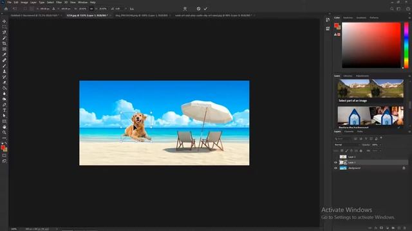Open the Filter menu

coord(59,3)
